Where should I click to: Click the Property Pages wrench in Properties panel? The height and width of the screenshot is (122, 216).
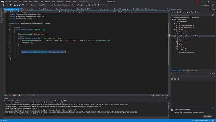[178, 79]
